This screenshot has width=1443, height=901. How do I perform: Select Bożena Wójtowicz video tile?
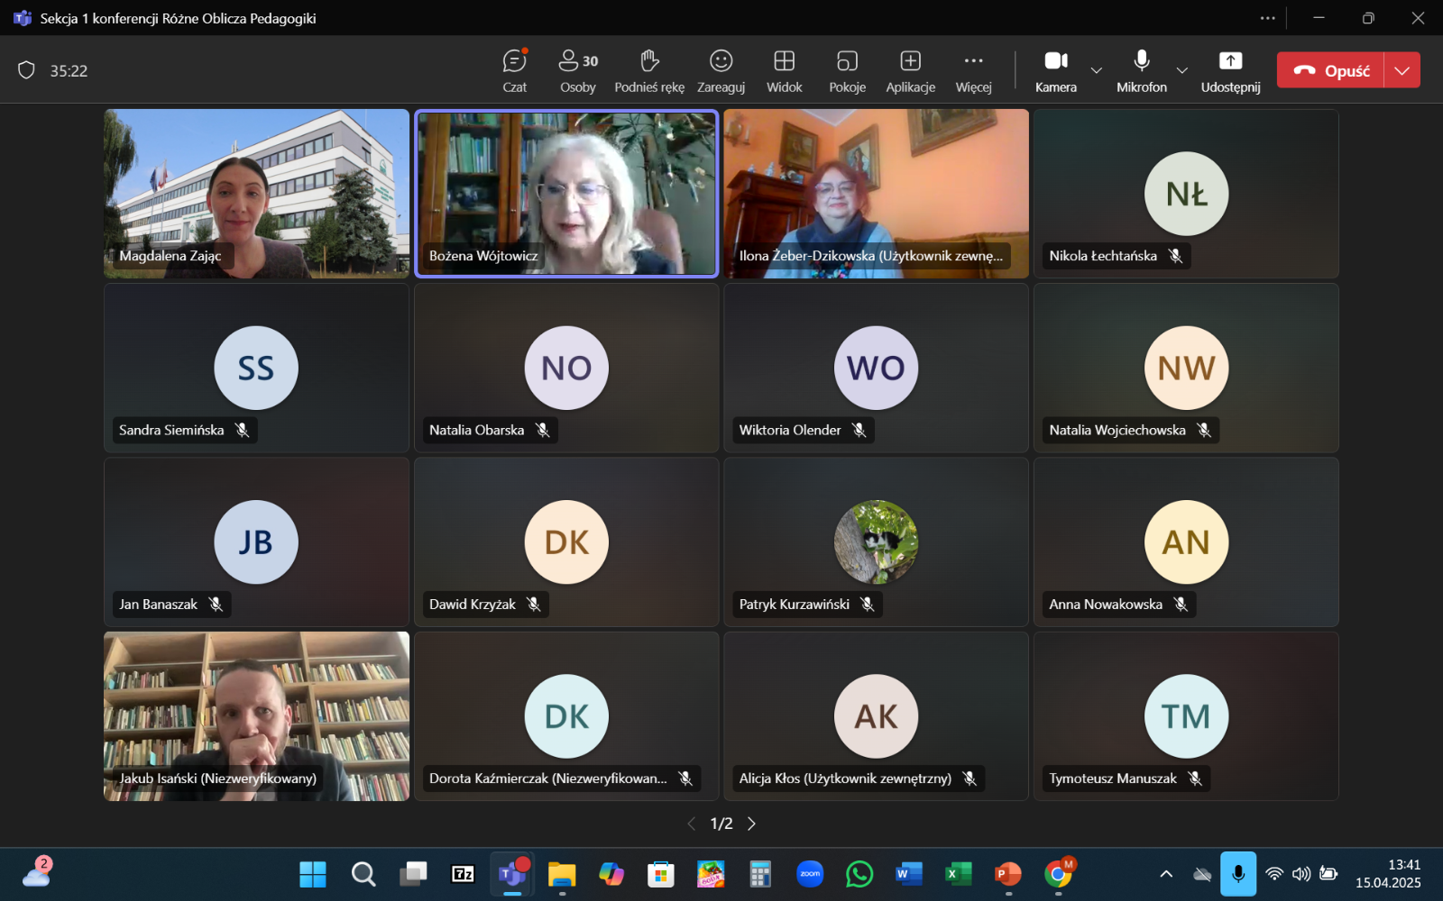click(x=566, y=193)
